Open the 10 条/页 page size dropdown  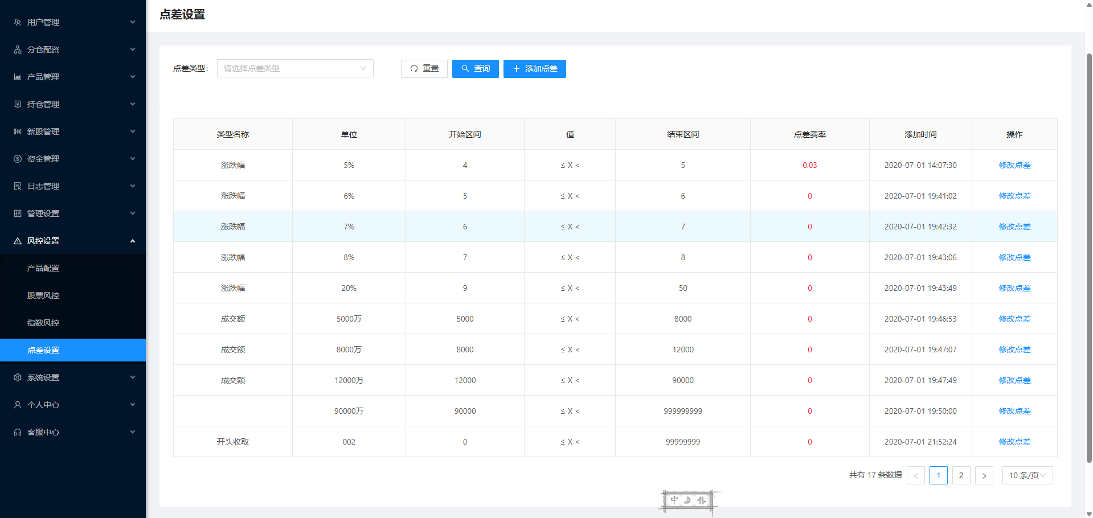(1027, 475)
